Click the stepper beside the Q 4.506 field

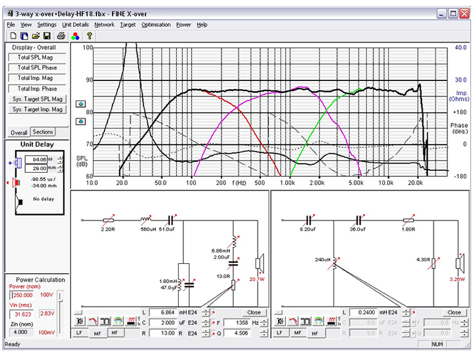click(x=264, y=333)
